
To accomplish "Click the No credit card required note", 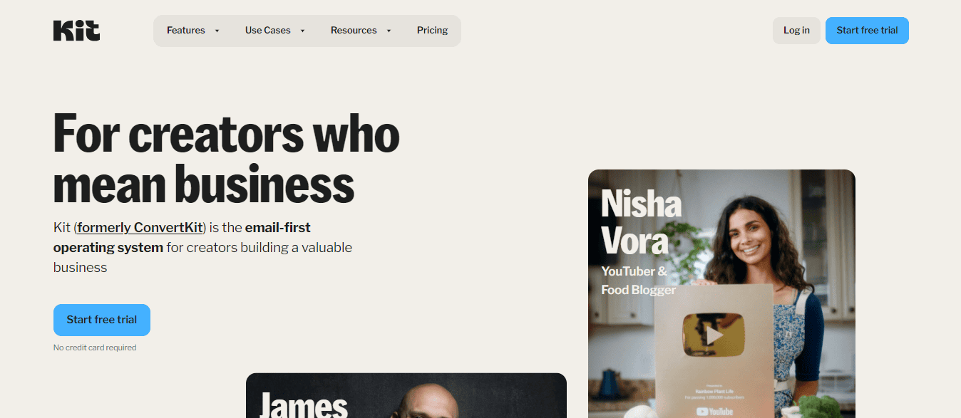I will pyautogui.click(x=95, y=348).
